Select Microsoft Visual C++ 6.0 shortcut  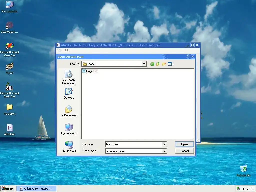click(x=9, y=50)
